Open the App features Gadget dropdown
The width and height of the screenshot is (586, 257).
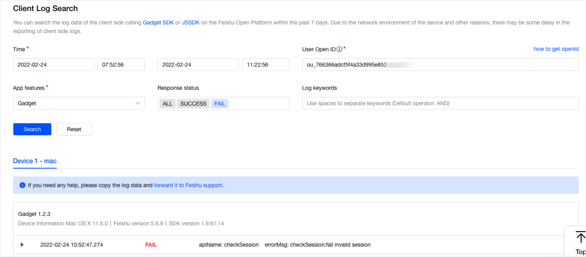coord(79,103)
